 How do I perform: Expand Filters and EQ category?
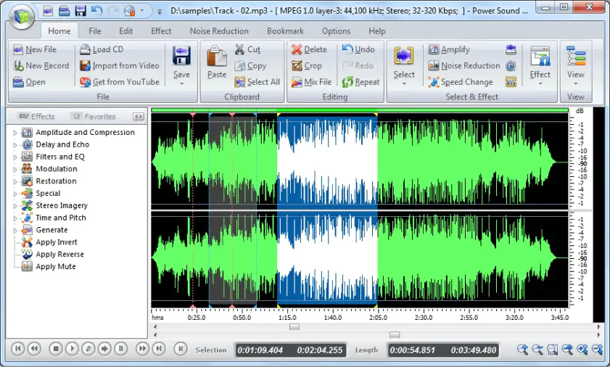tap(15, 157)
